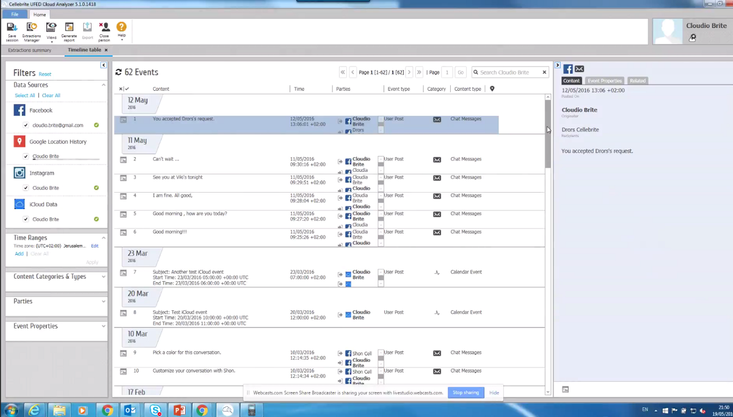Expand the Event Properties filter section

pos(103,326)
